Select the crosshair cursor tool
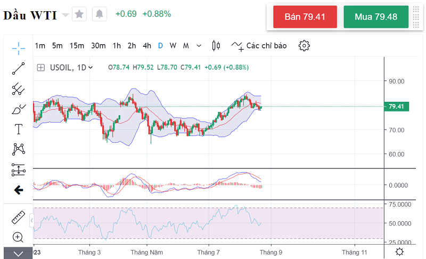 click(19, 48)
